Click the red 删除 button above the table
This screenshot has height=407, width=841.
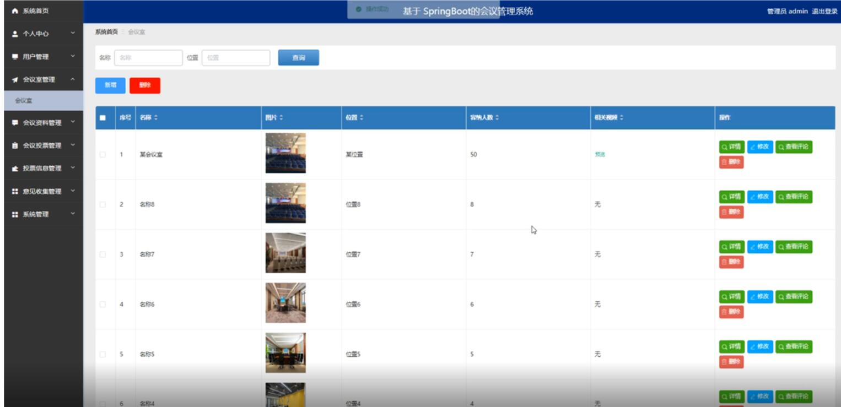(x=145, y=85)
